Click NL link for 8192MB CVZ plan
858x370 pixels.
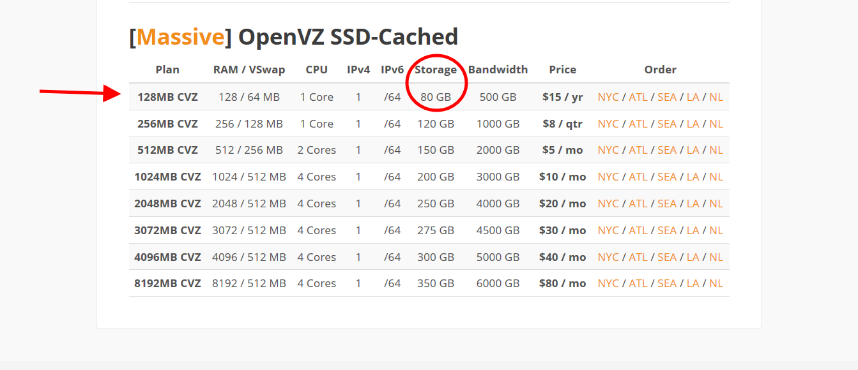[716, 283]
